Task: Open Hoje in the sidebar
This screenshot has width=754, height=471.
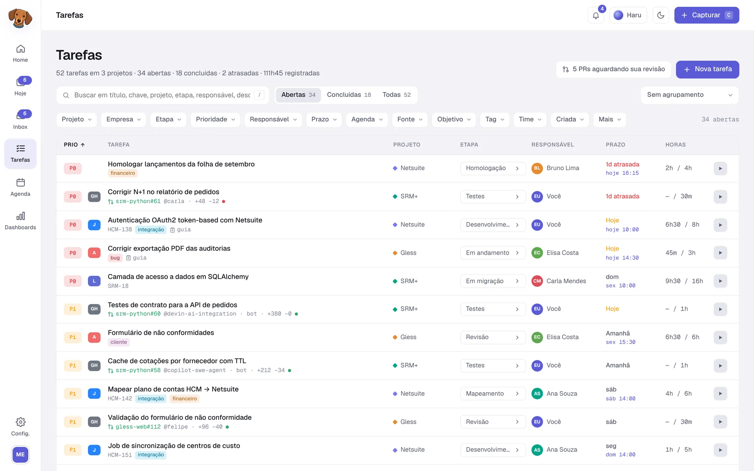Action: 20,87
